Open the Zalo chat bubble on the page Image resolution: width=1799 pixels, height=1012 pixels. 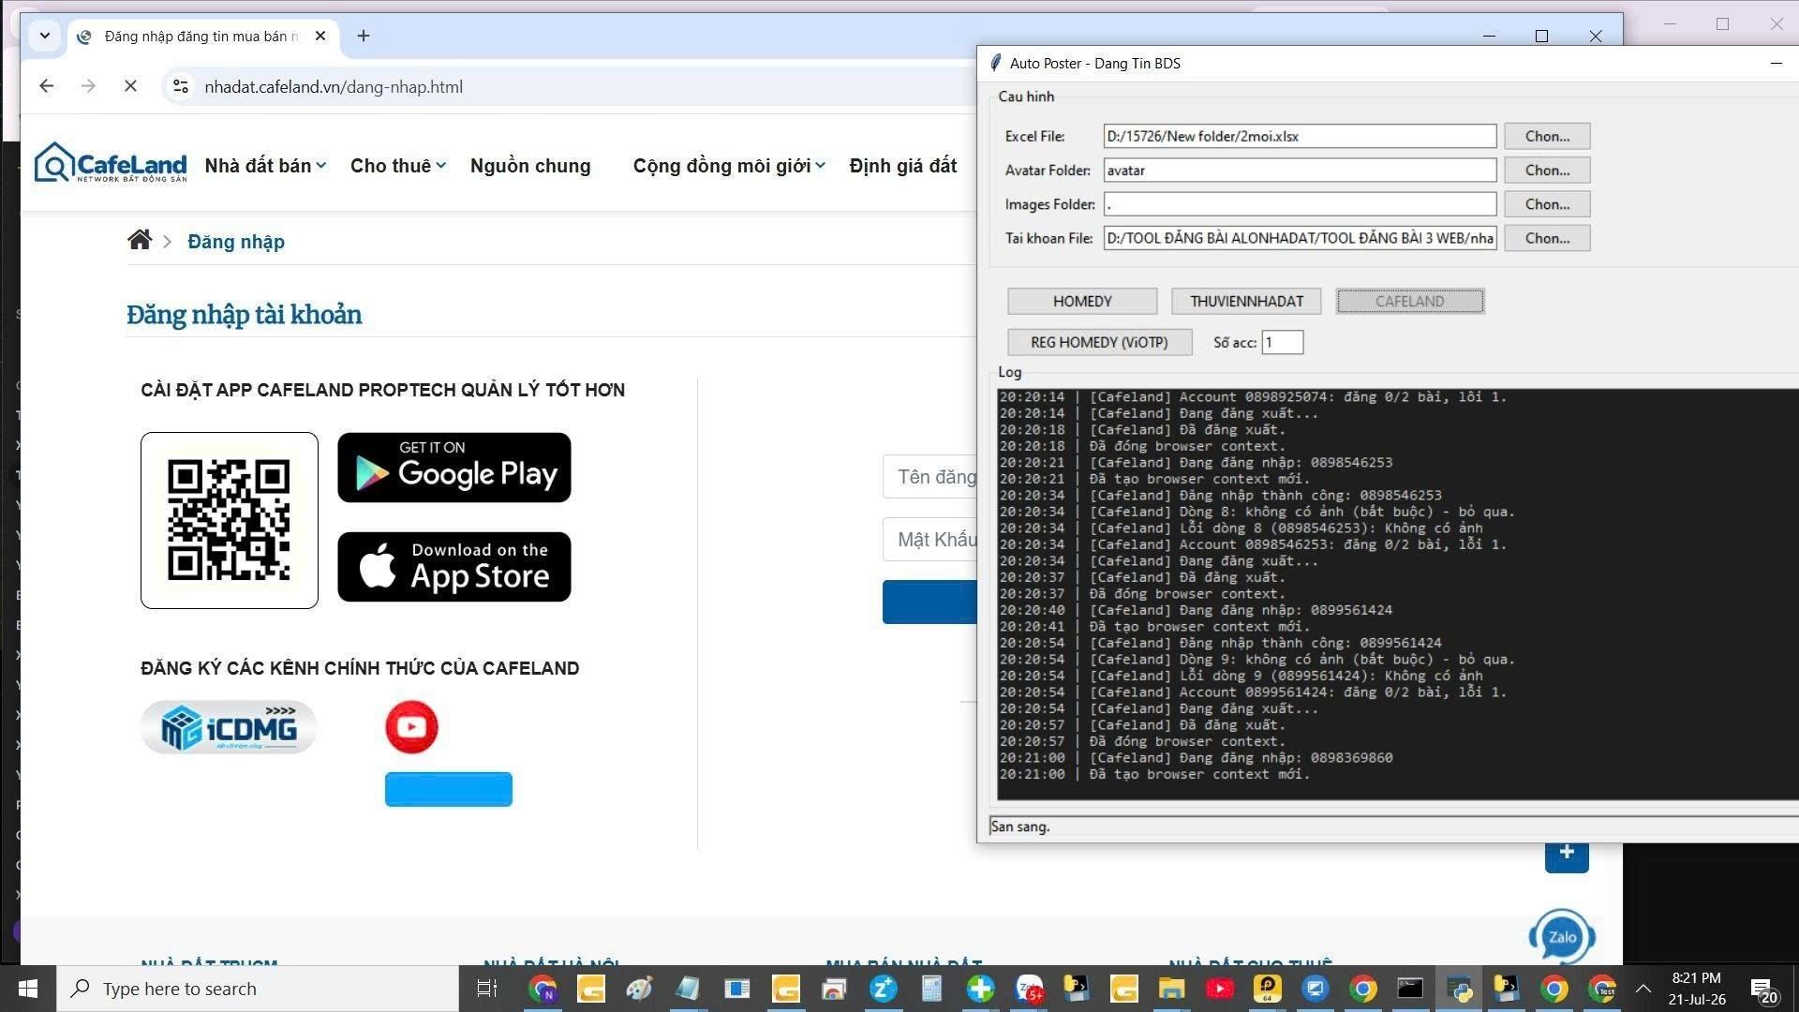click(1562, 936)
